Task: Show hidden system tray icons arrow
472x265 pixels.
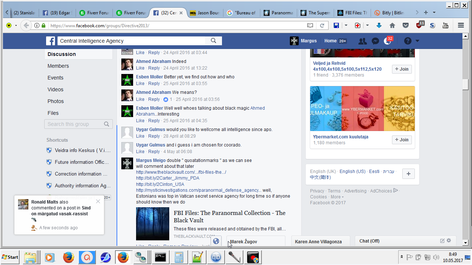Action: click(x=401, y=257)
